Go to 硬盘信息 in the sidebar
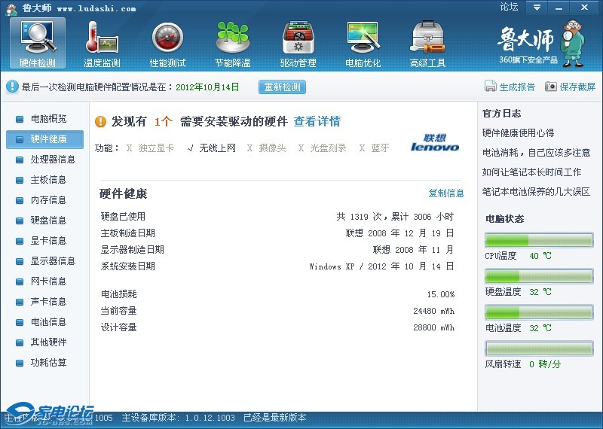603x429 pixels. (x=48, y=221)
